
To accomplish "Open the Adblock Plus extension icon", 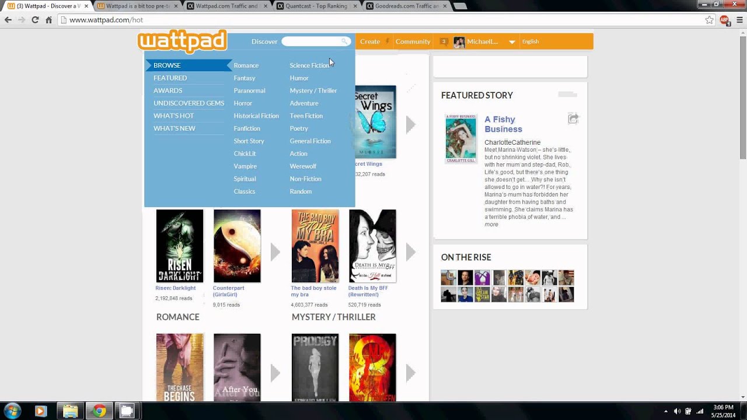I will 724,20.
